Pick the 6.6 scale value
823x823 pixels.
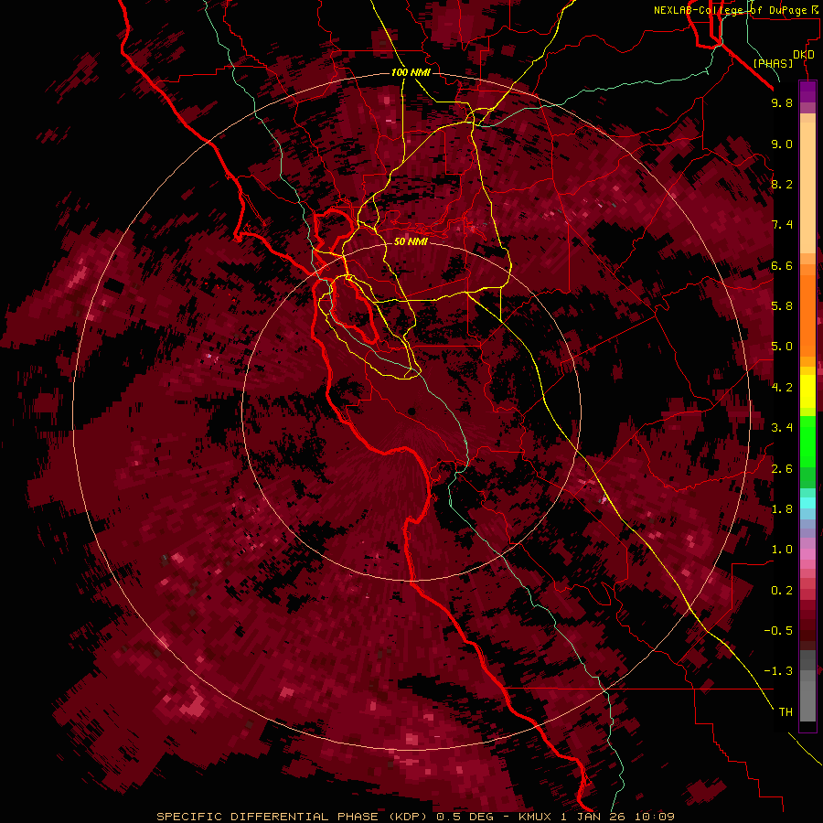click(x=782, y=265)
